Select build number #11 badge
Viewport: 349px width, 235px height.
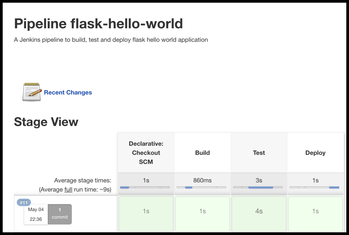24,203
